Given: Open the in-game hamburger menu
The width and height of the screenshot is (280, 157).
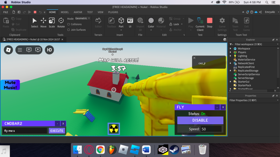Looking at the screenshot, I should pos(20,50).
